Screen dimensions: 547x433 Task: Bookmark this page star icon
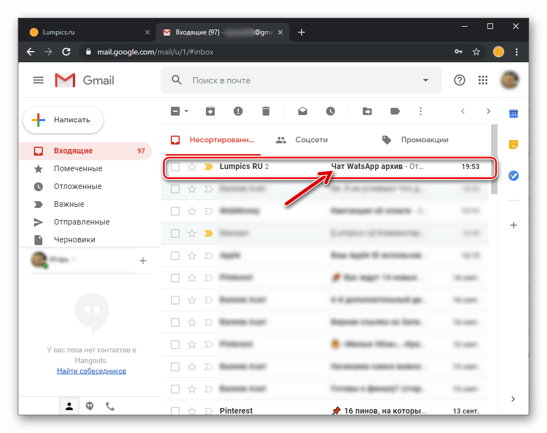click(476, 52)
